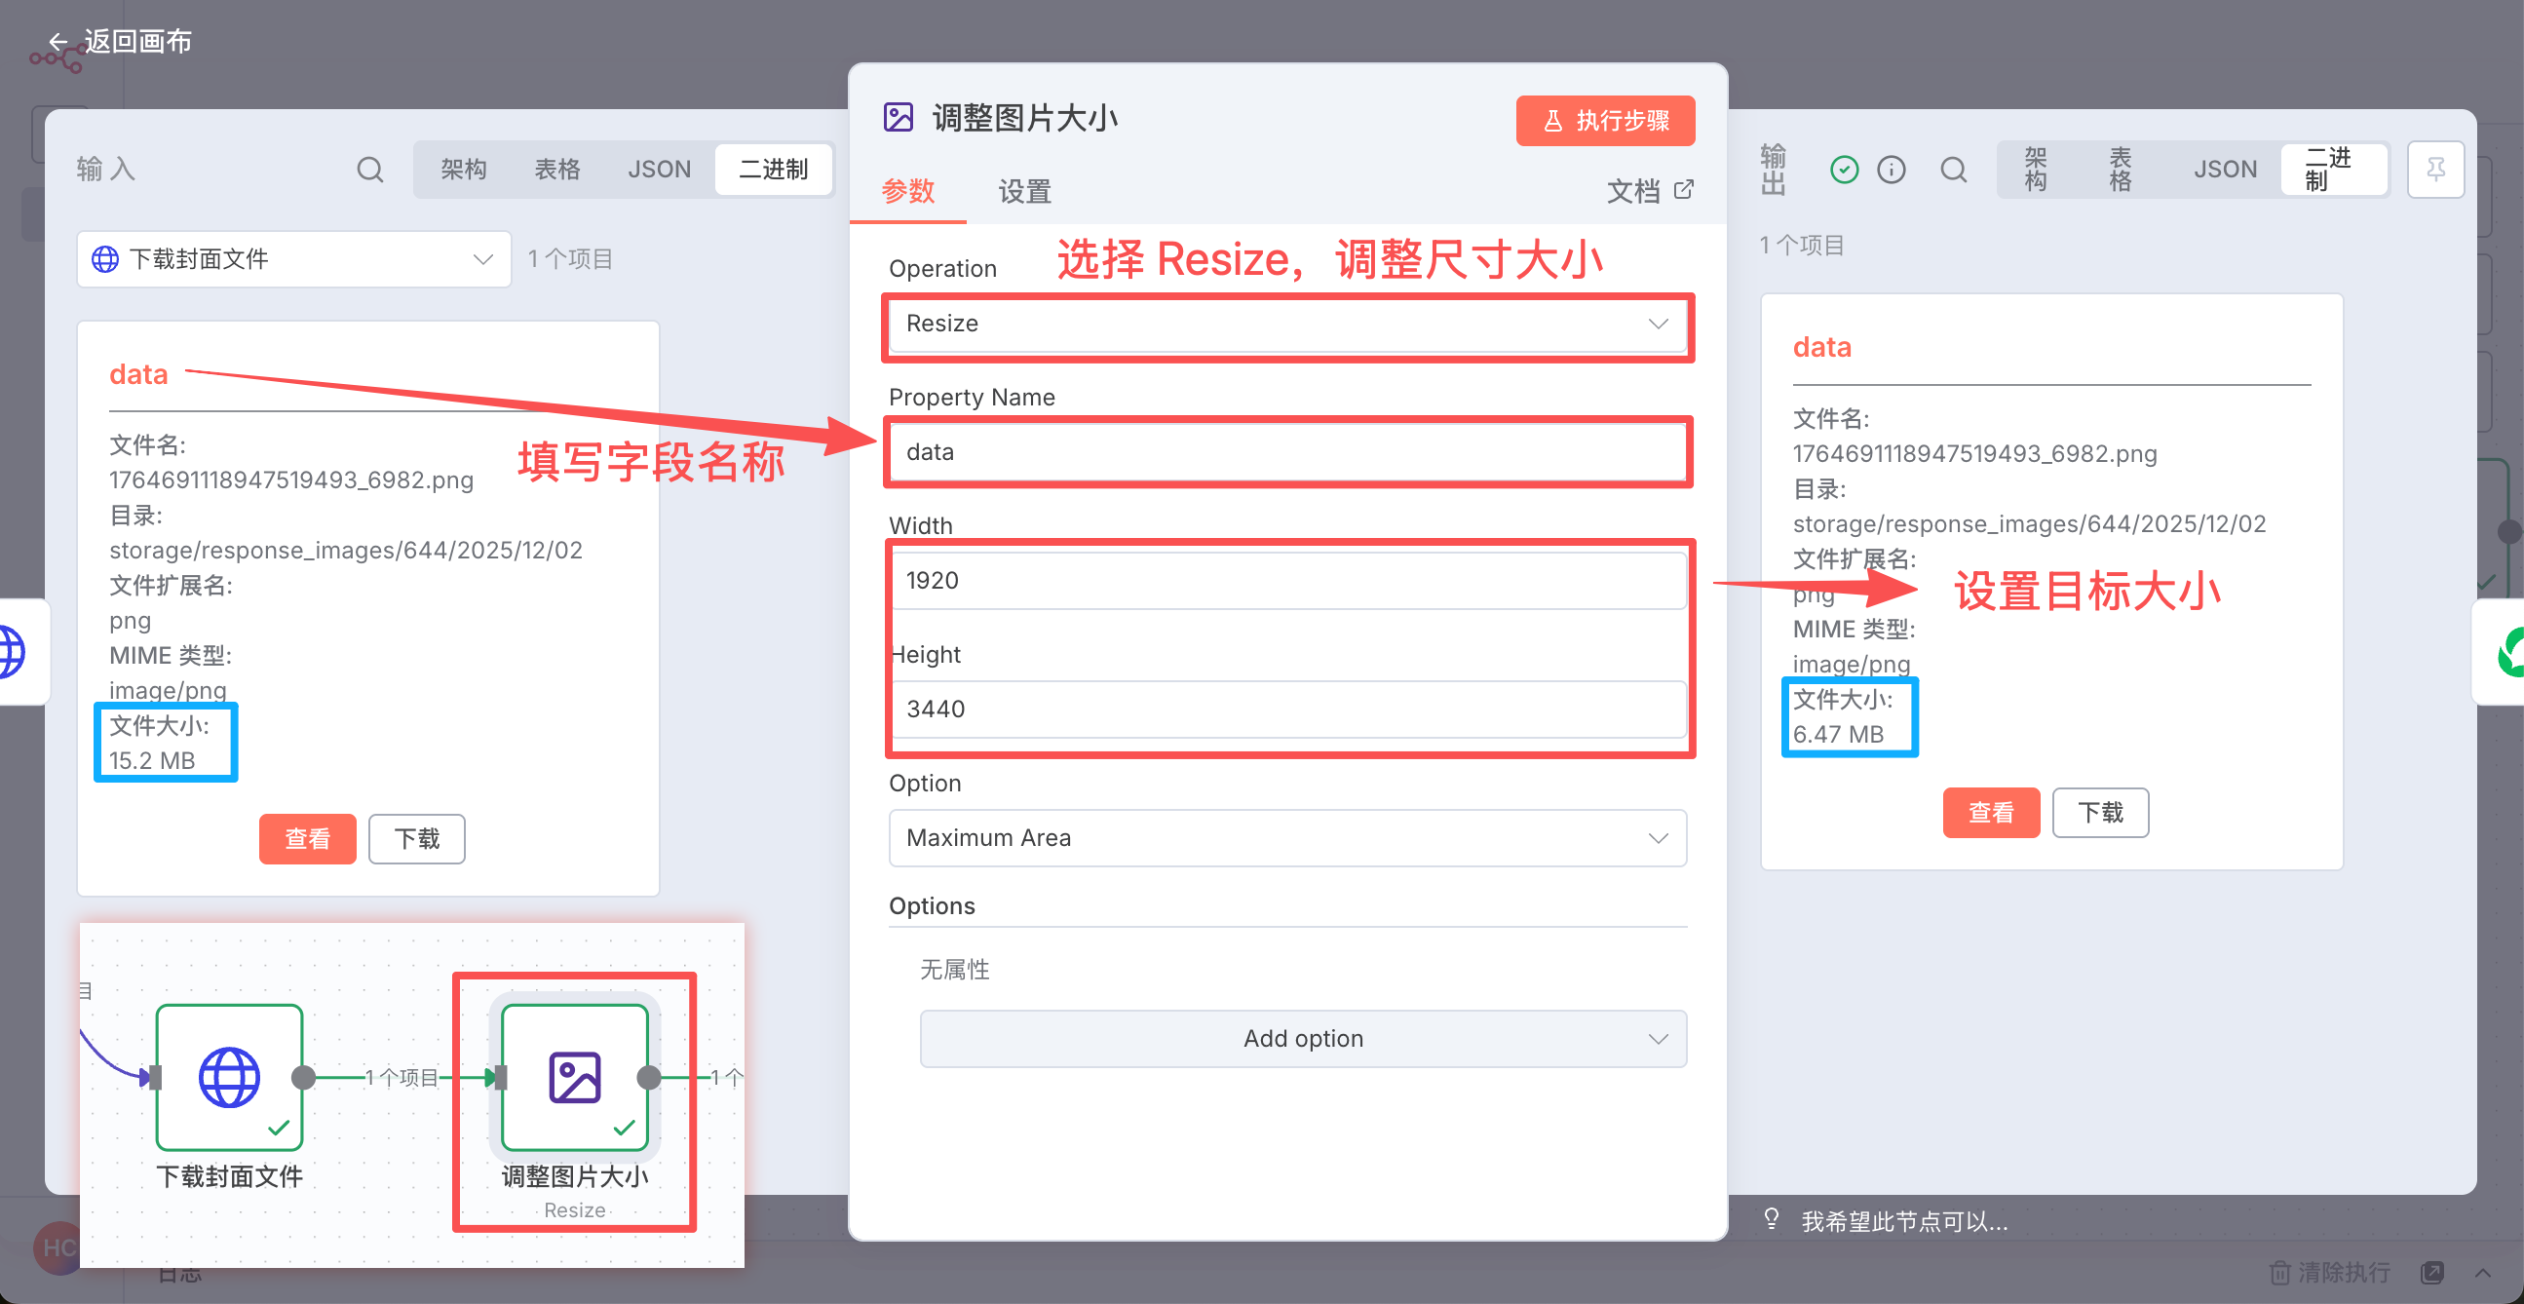Select the 参数 tab
The height and width of the screenshot is (1304, 2524).
point(908,191)
